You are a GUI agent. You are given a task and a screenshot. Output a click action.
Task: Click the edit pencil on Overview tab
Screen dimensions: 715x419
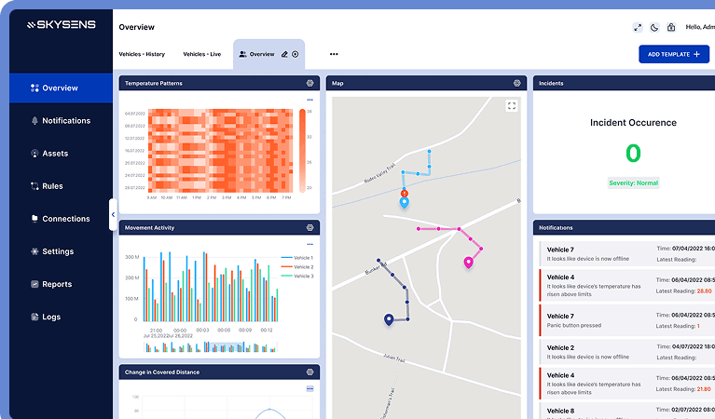click(284, 54)
